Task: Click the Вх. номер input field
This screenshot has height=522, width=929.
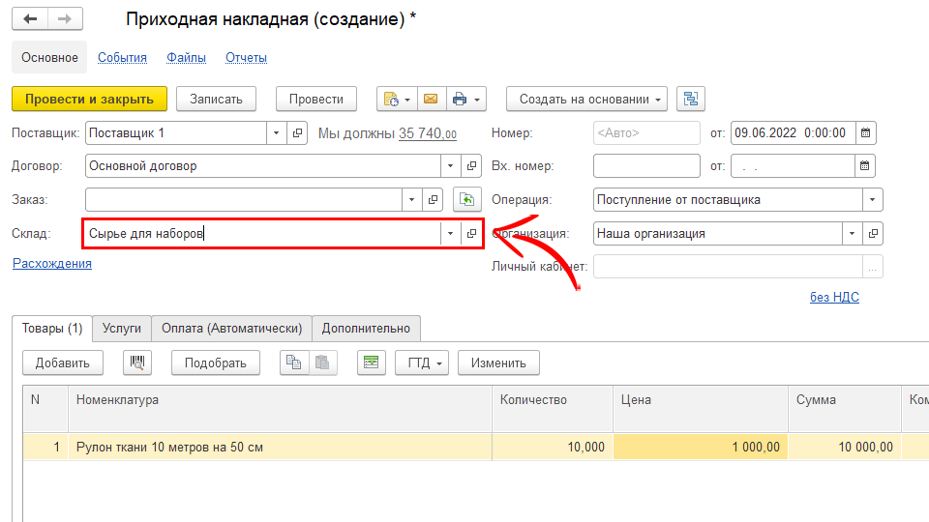Action: click(645, 166)
